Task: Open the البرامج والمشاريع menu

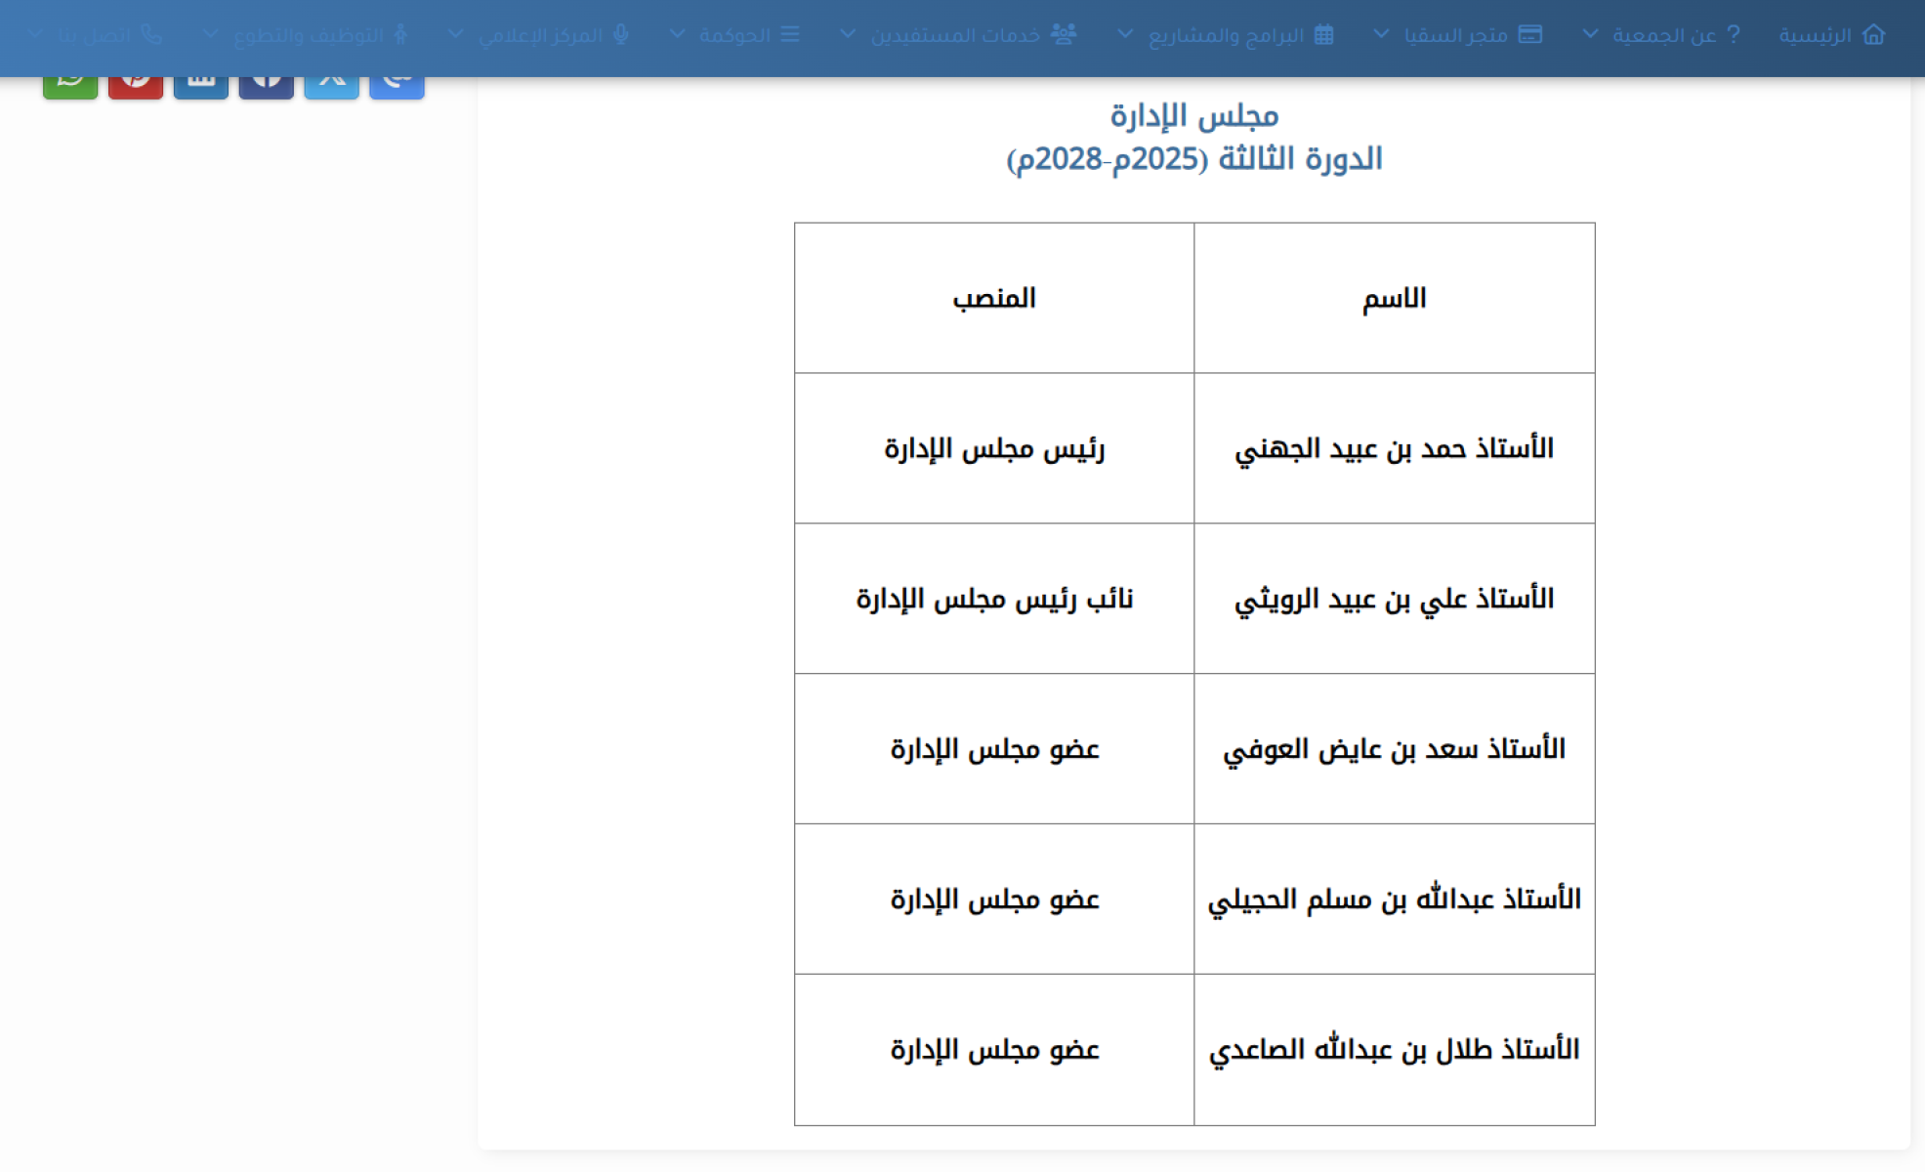Action: click(x=1226, y=36)
